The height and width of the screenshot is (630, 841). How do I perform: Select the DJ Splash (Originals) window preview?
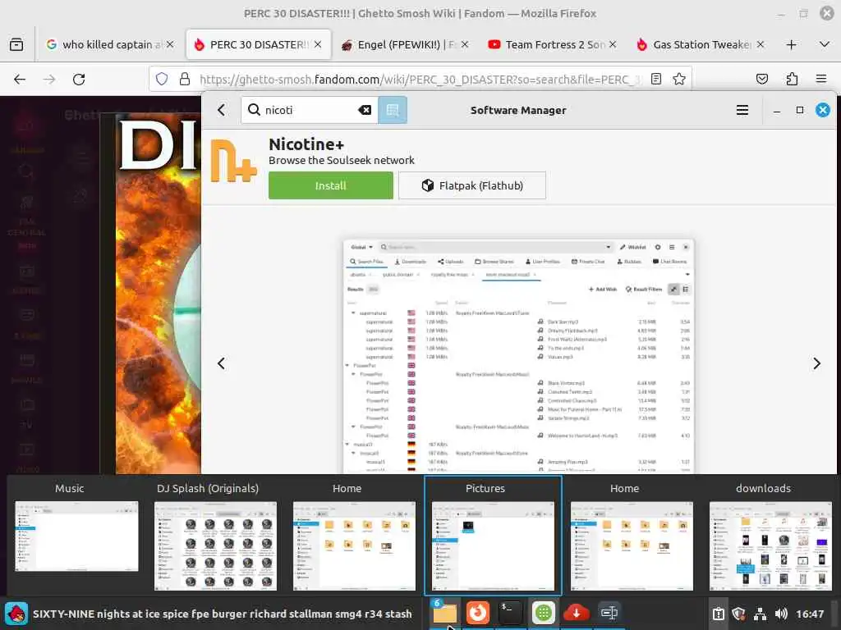[215, 536]
